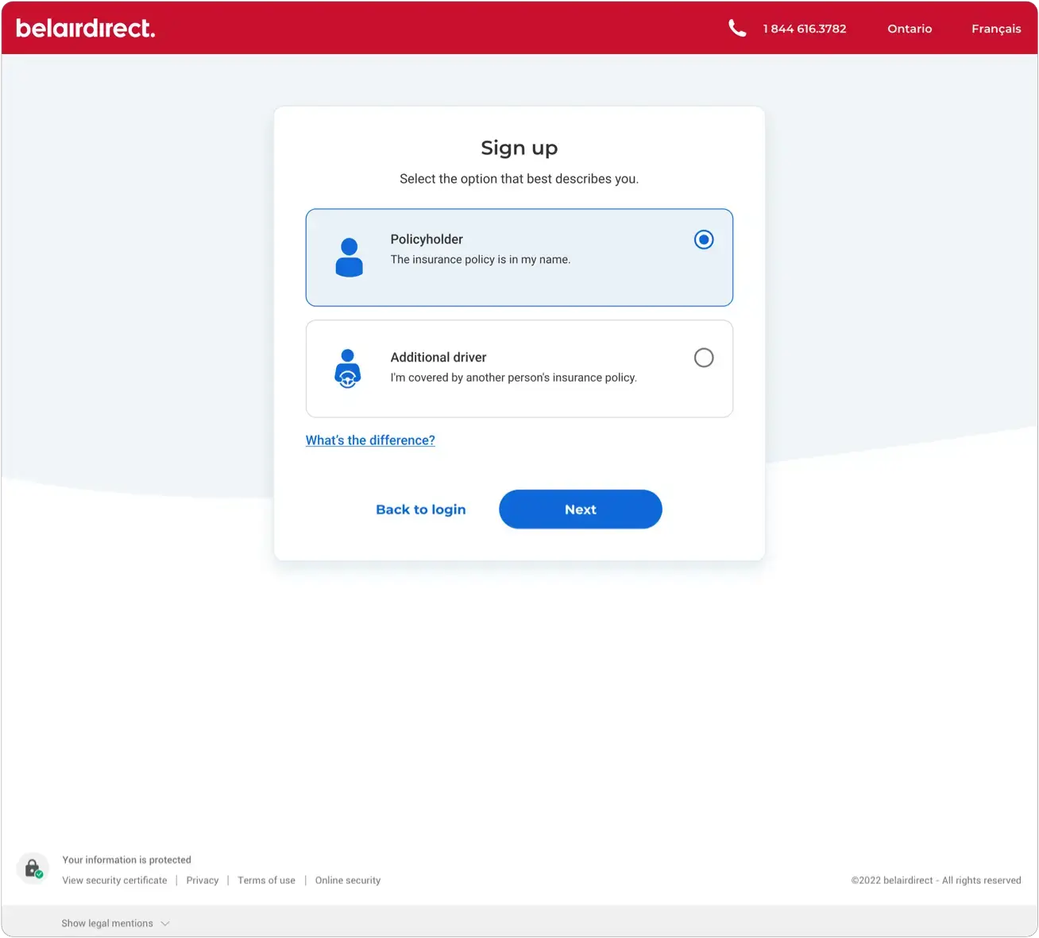Click the ©2022 belairdirect copyright text
The height and width of the screenshot is (938, 1039).
point(937,881)
